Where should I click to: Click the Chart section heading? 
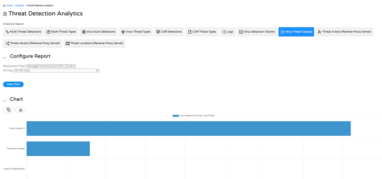16,99
